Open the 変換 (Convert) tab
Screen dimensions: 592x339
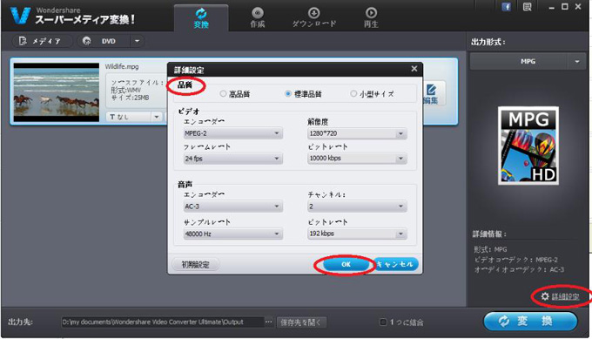(201, 17)
